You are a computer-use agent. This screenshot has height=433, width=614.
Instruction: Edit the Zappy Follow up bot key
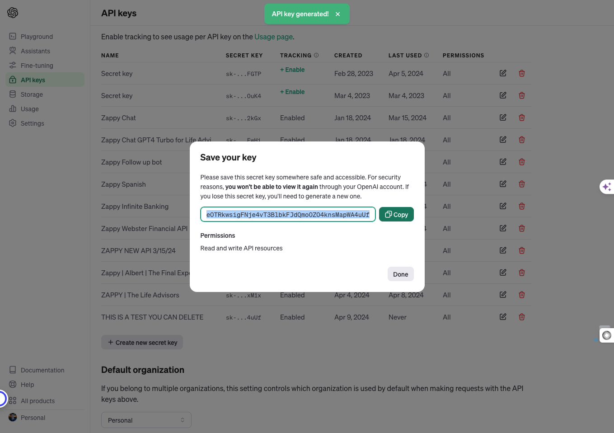tap(503, 162)
